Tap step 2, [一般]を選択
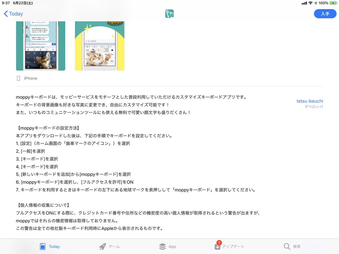339x254 pixels. 31,151
